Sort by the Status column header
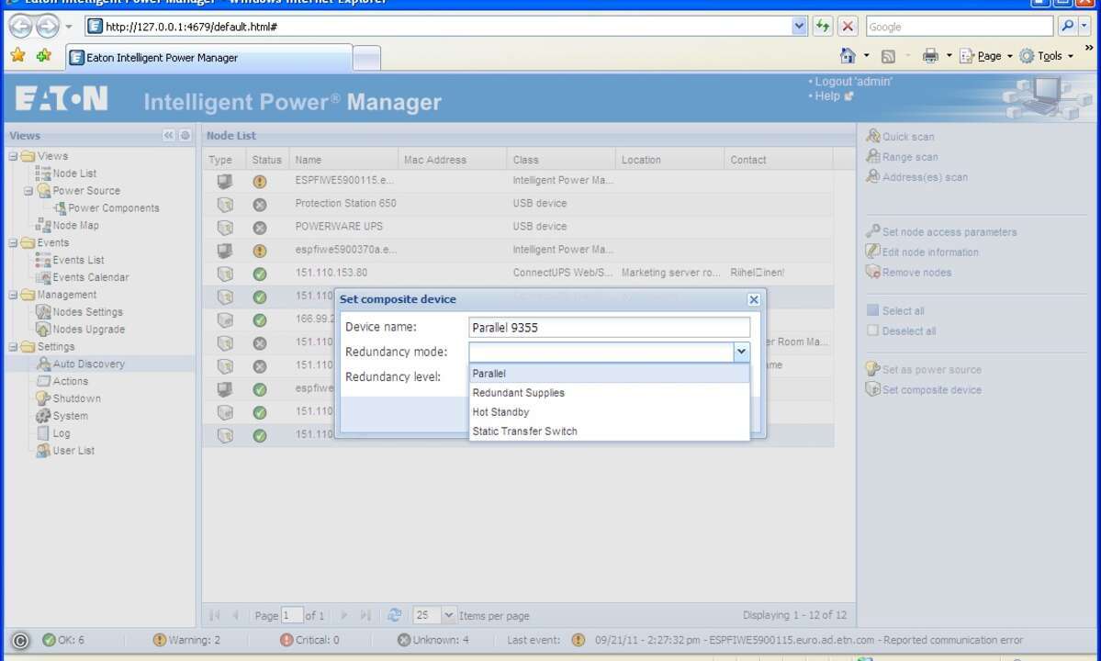 click(x=267, y=160)
